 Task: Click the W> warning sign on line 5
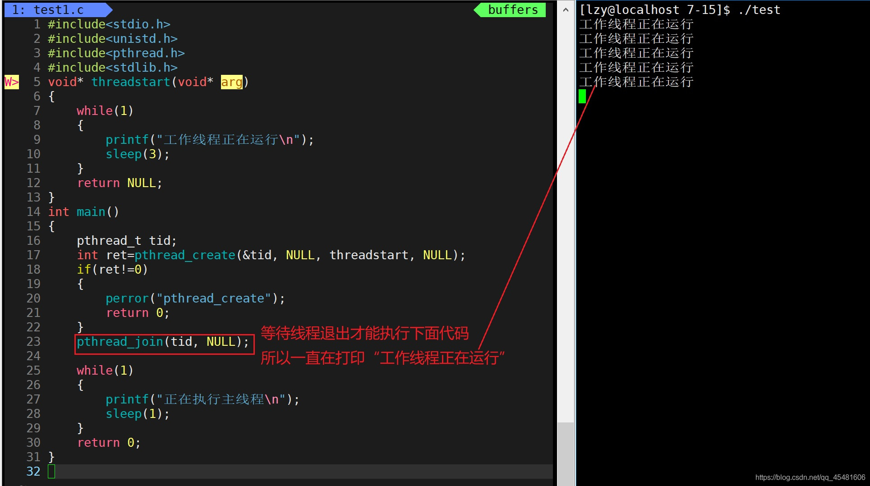tap(12, 82)
